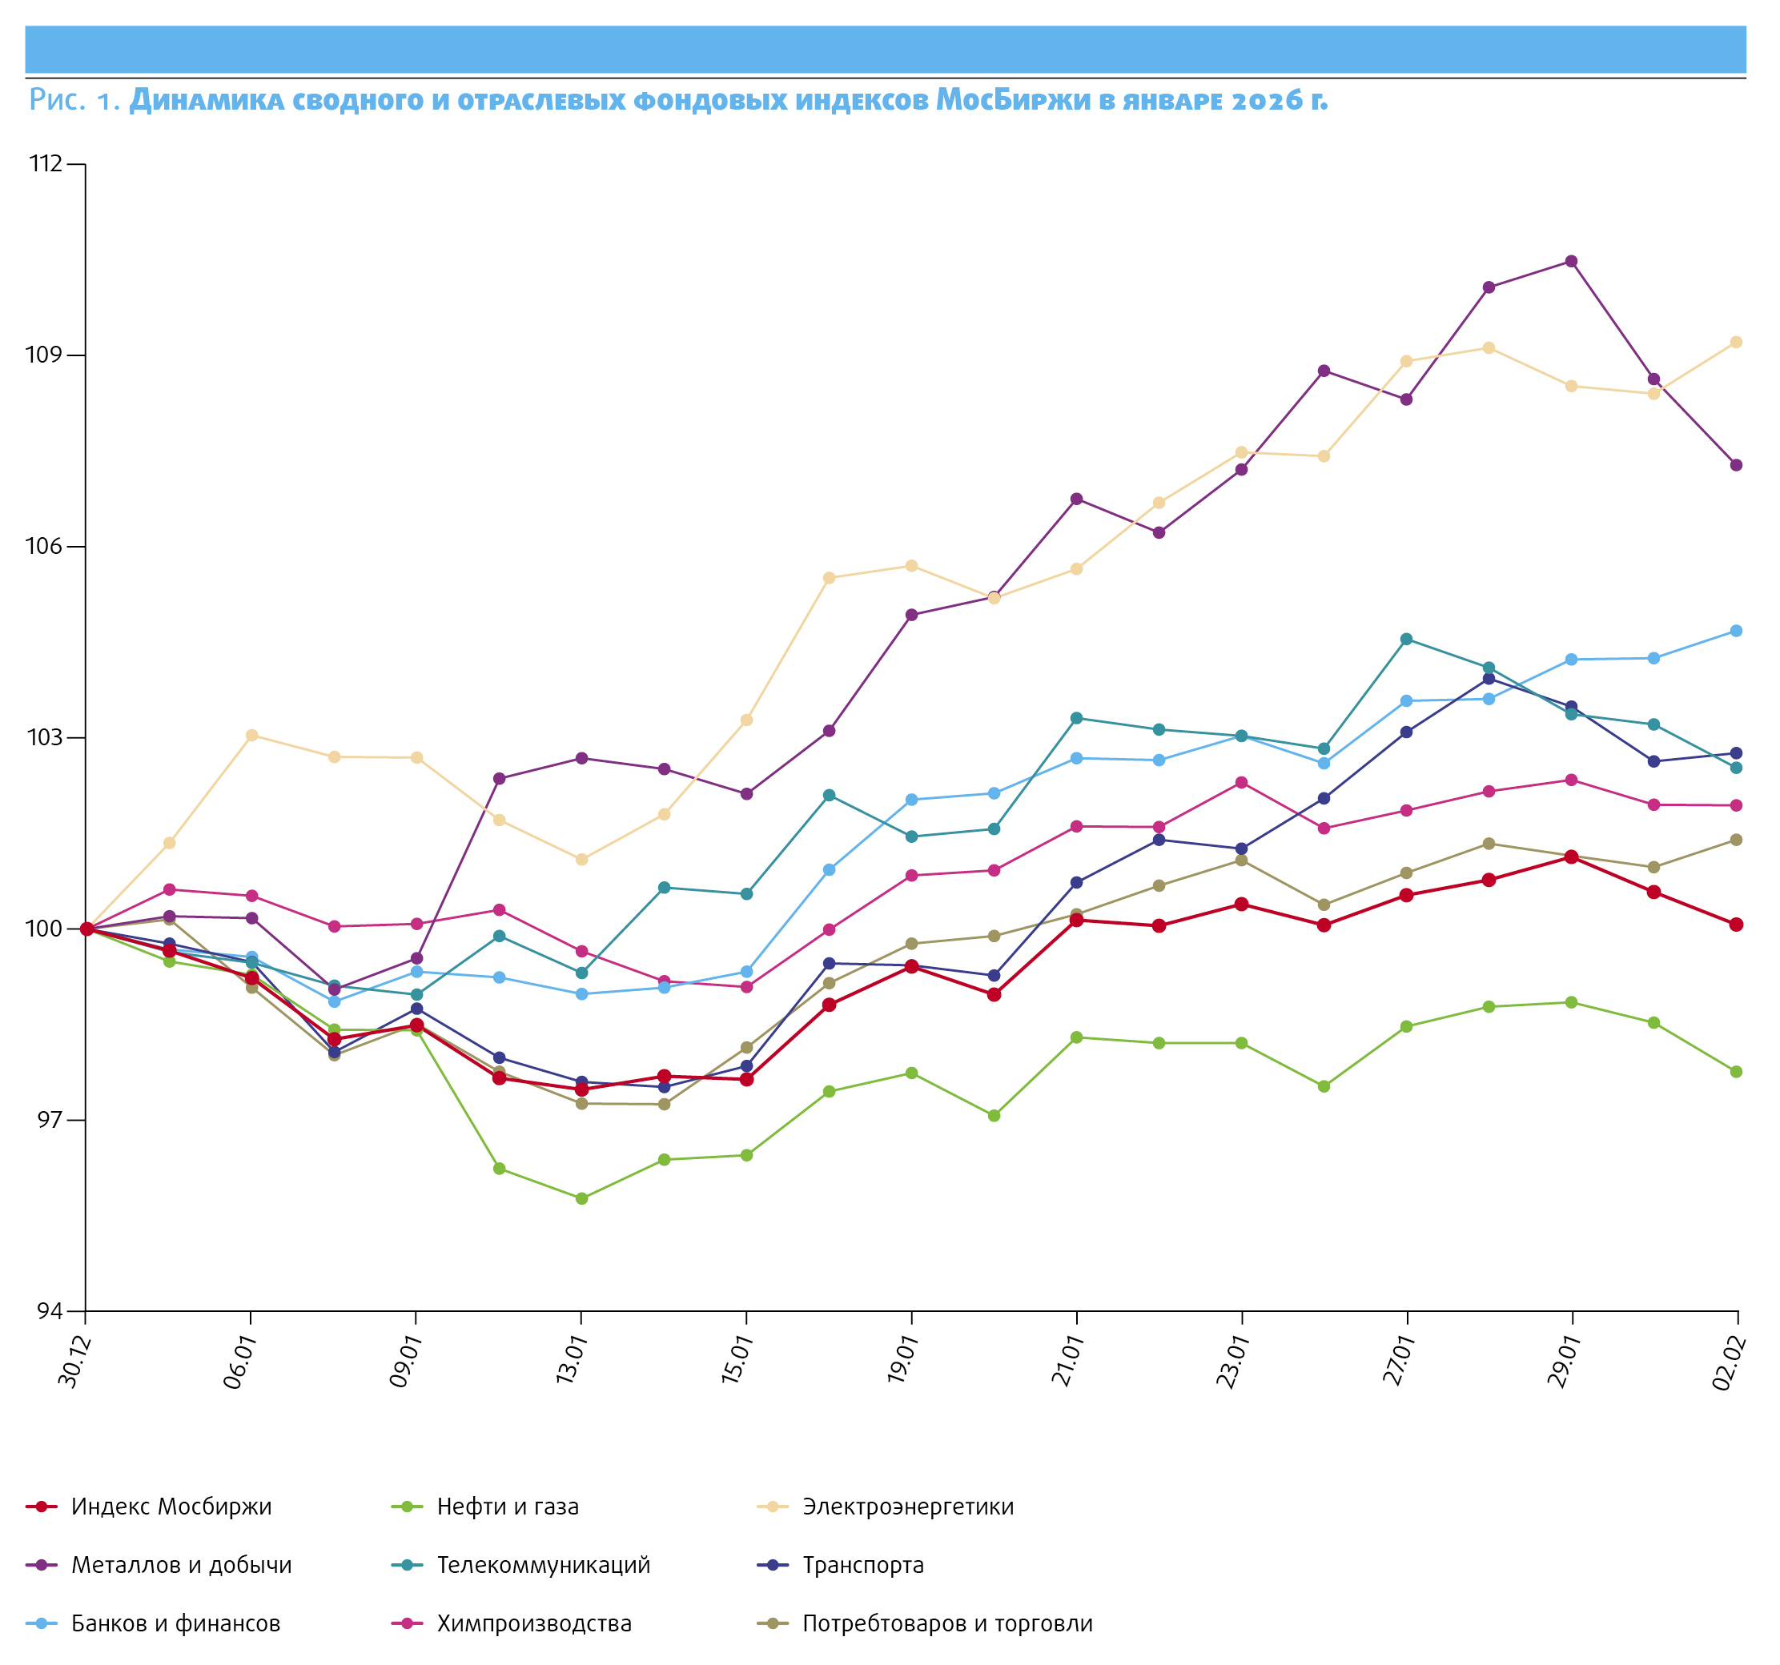Click the Металлов и добычи legend marker

click(41, 1565)
